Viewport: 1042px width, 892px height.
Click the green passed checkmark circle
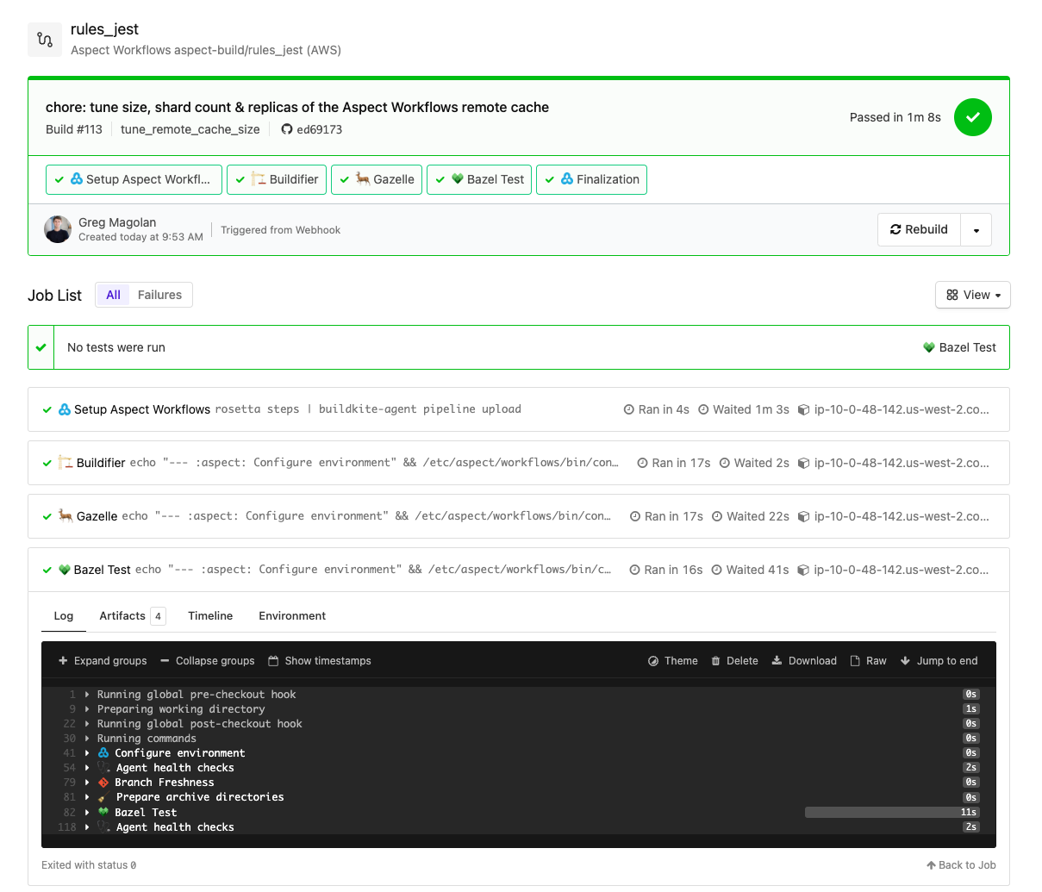coord(972,117)
